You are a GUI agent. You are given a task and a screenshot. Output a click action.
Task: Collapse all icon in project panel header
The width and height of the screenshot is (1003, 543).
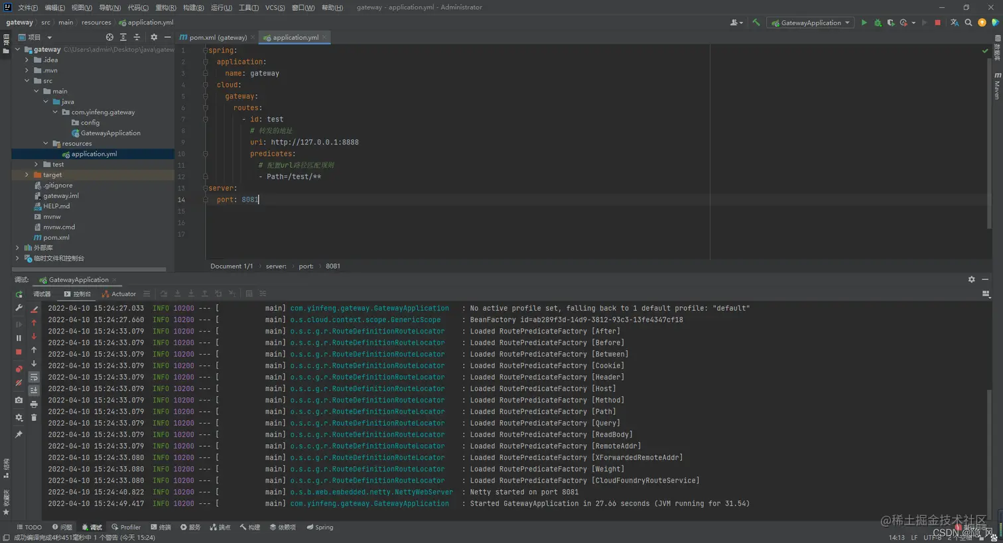coord(137,37)
